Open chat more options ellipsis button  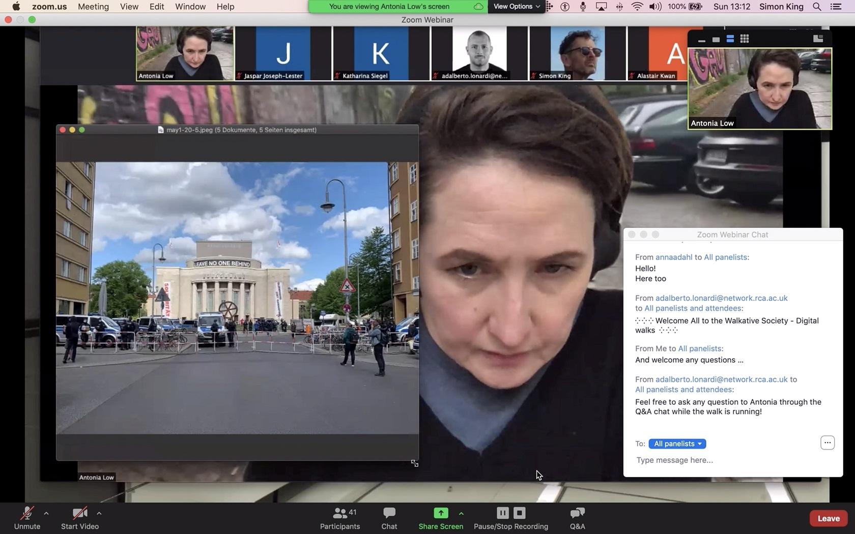click(x=827, y=442)
